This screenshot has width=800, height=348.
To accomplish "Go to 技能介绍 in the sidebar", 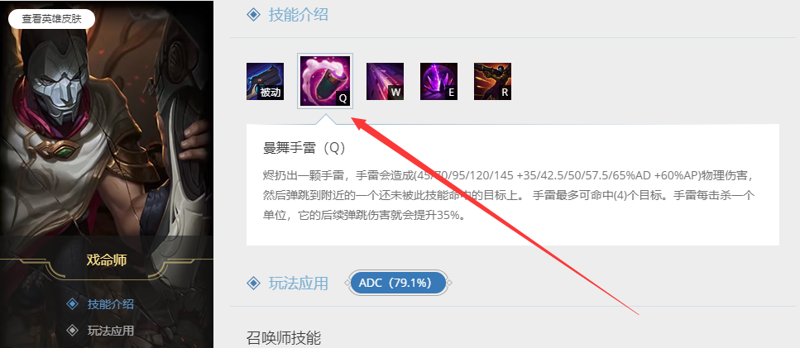I will [x=111, y=304].
